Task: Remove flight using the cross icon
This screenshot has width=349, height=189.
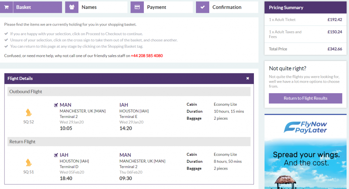Action: [248, 79]
